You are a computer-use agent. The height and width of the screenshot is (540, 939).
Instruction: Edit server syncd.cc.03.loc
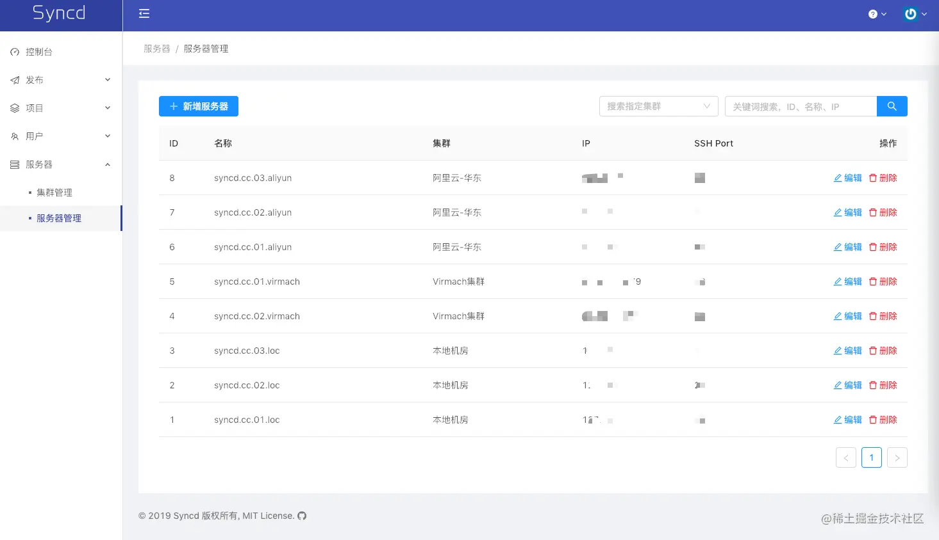point(847,351)
